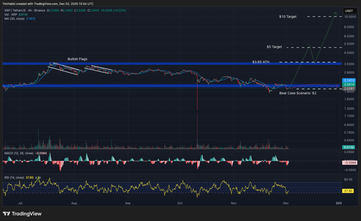This screenshot has height=221, width=361.
Task: Toggle the MACD (12, 26, close) indicator
Action: [x=19, y=153]
